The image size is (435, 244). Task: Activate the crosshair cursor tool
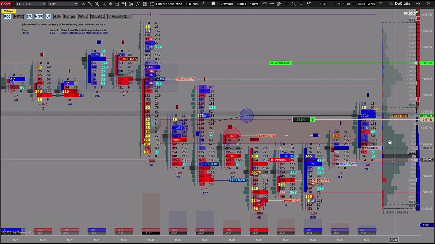coord(110,4)
